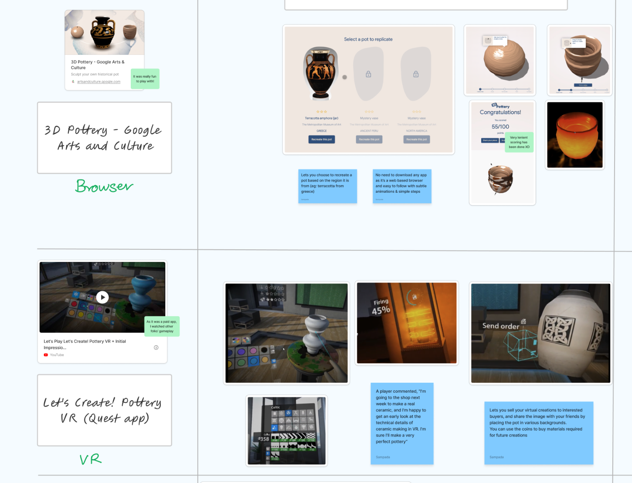This screenshot has width=632, height=483.
Task: Click Recreate this pot under NORTH AMERICA
Action: [x=417, y=139]
